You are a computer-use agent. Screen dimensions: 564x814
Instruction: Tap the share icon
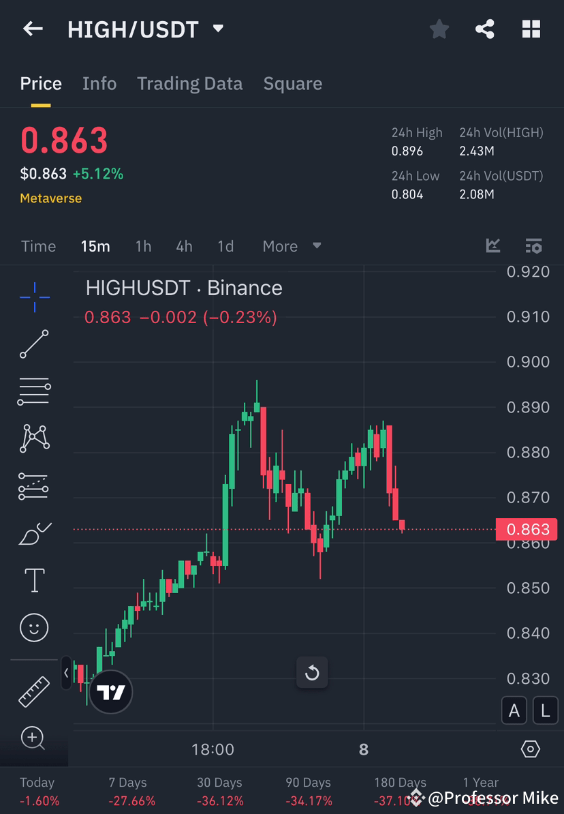(485, 29)
